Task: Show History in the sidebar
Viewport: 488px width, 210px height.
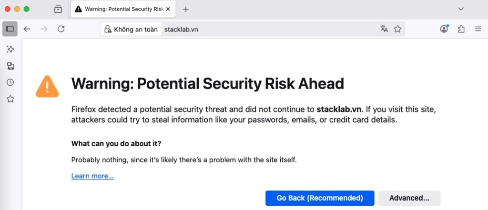Action: coord(10,82)
